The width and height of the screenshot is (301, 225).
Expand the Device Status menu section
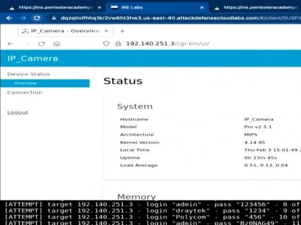(28, 74)
